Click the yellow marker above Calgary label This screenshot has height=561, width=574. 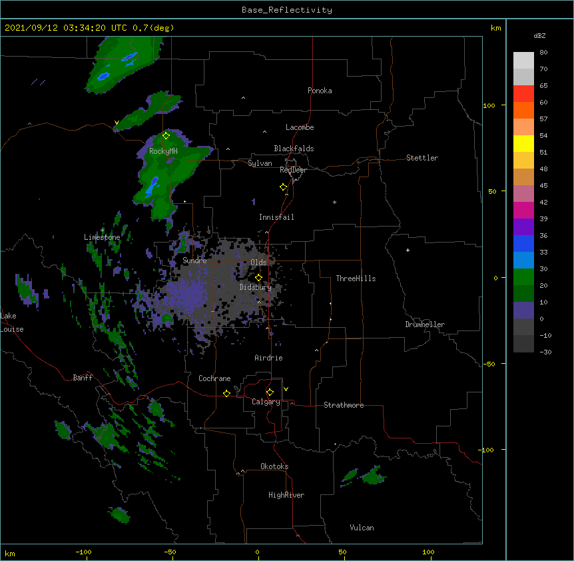click(x=270, y=392)
